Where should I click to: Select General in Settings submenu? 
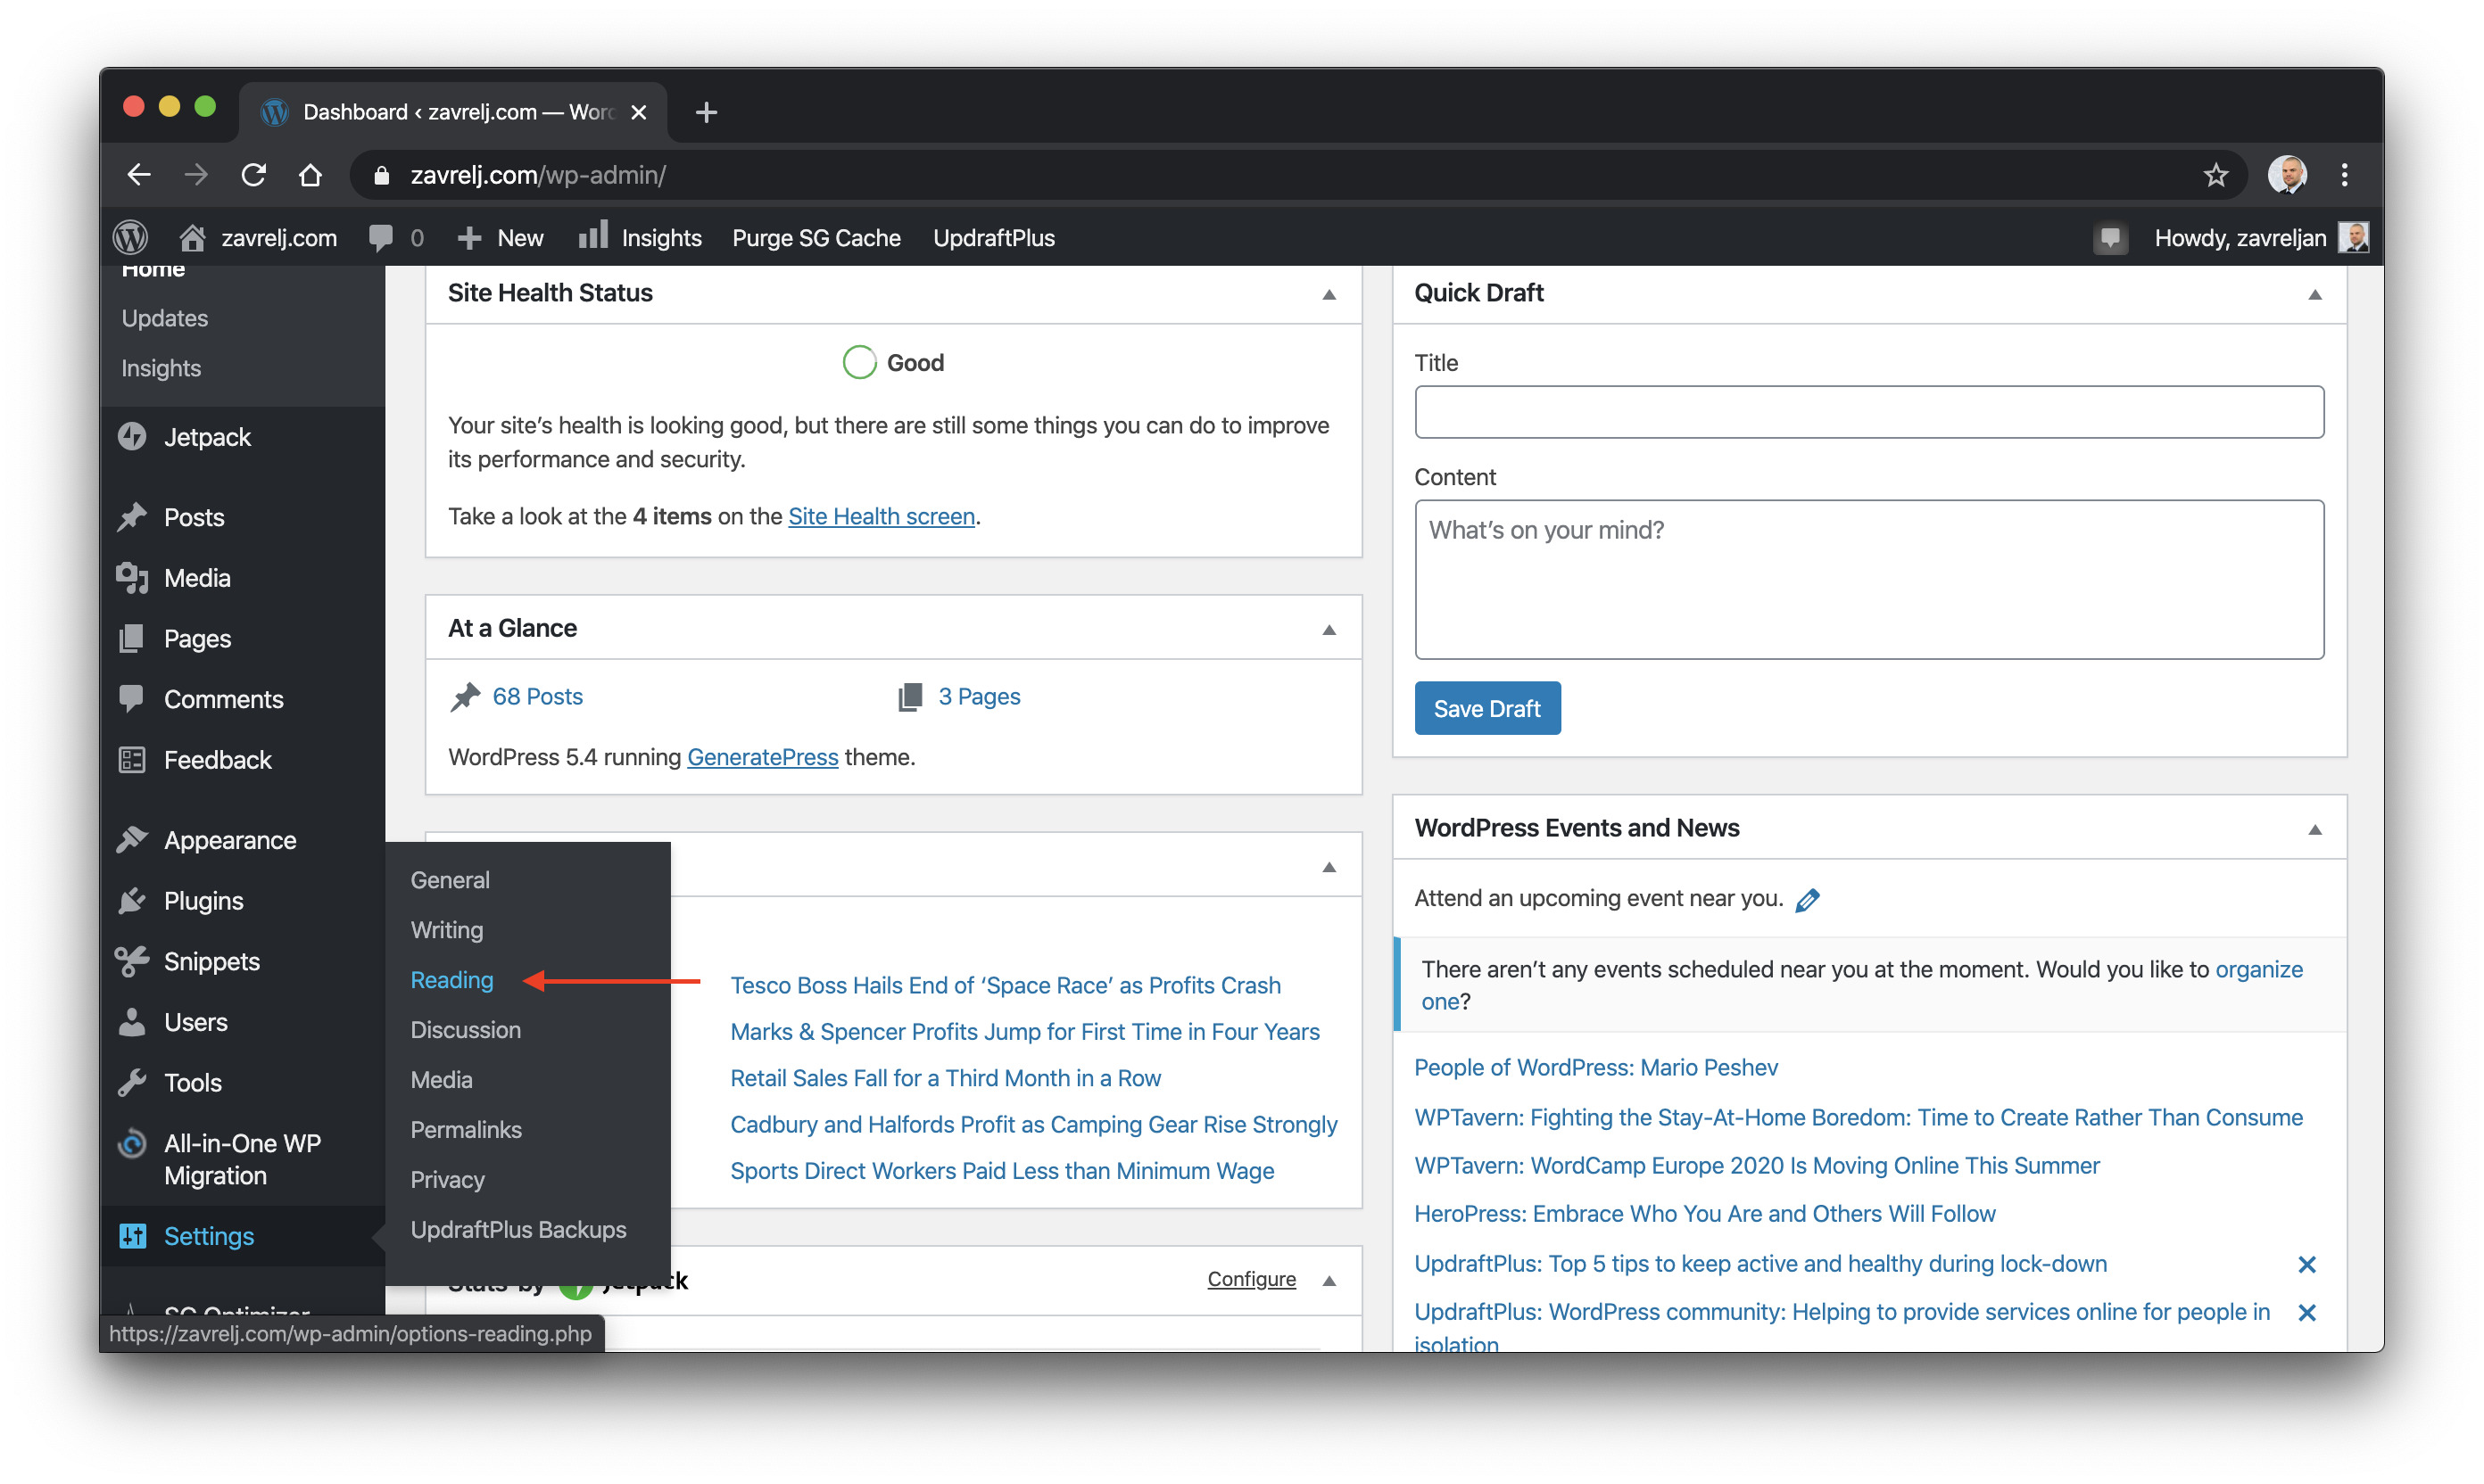pos(451,880)
